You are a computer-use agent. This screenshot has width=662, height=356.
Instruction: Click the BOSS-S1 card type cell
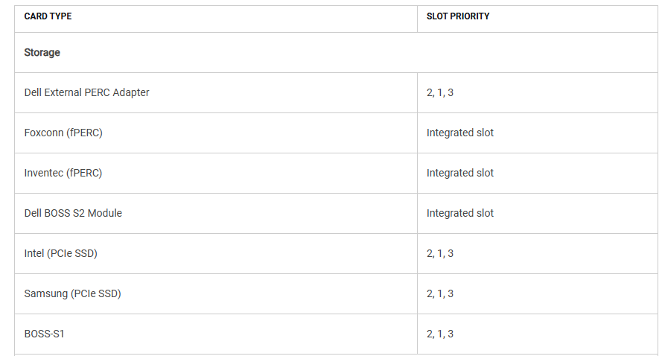(x=44, y=334)
